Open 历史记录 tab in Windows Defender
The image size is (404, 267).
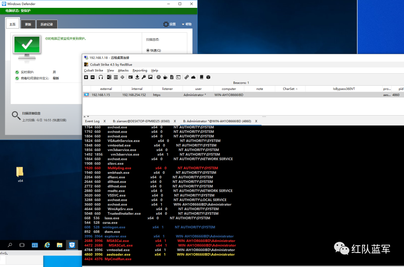(x=47, y=24)
